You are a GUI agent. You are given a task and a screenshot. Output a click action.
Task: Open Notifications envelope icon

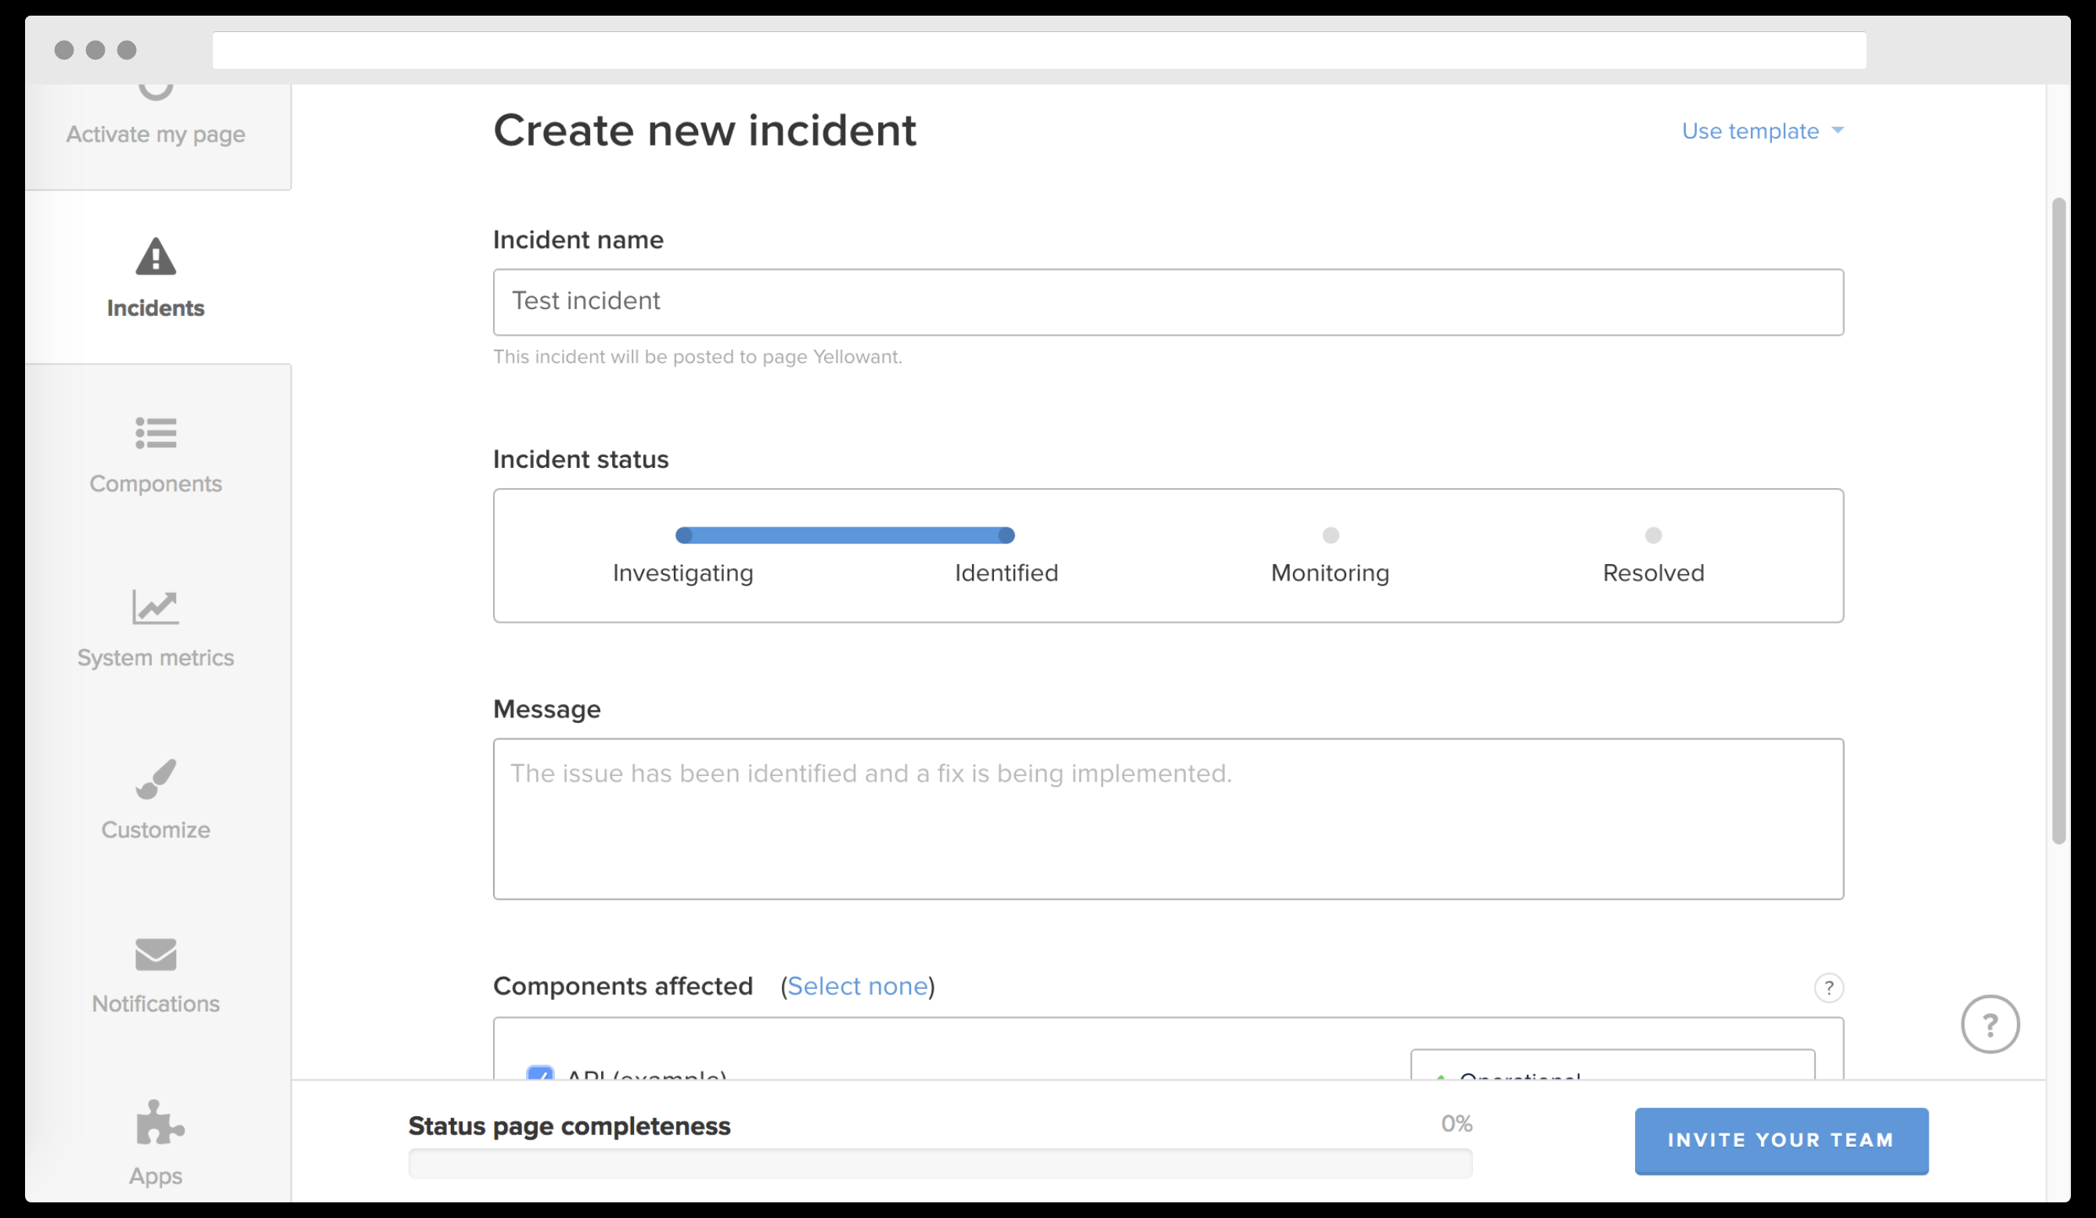(156, 954)
